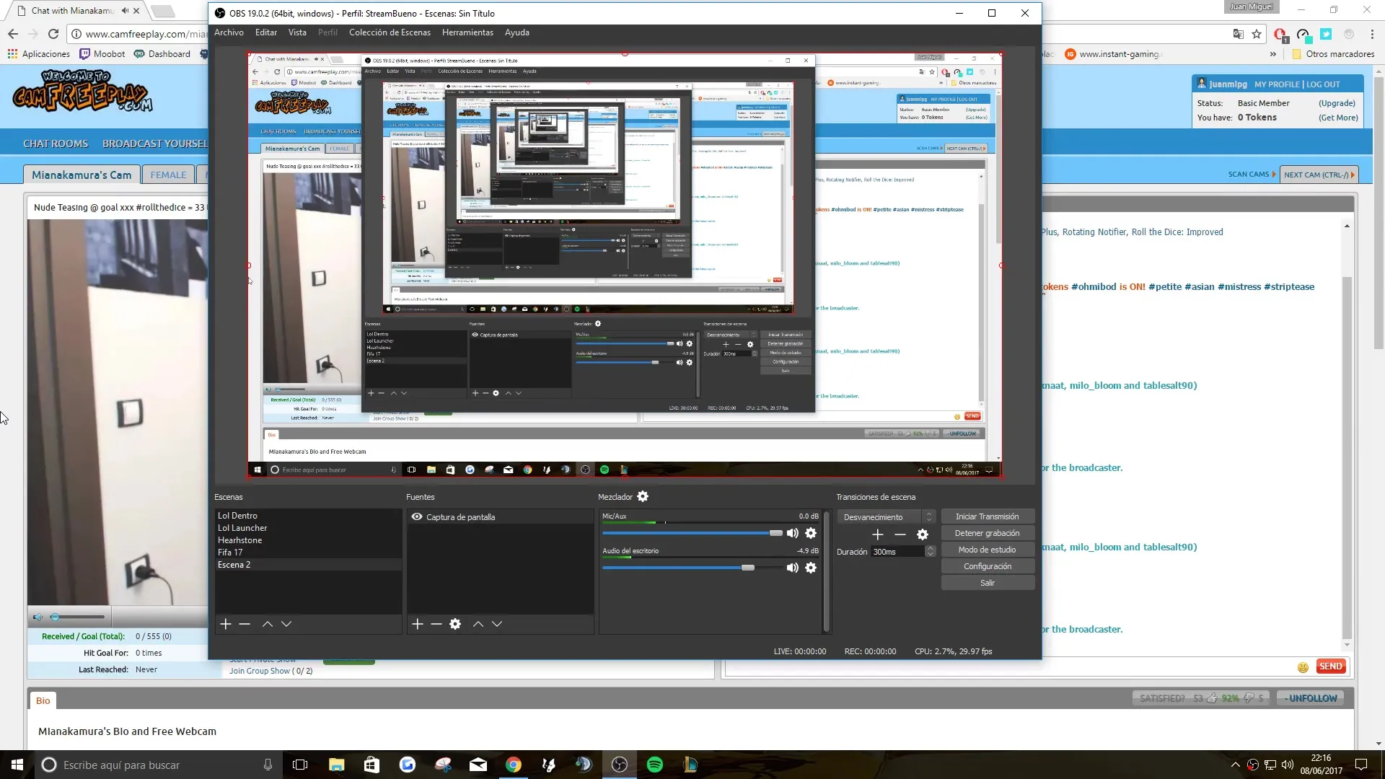Click Iniciar Transmisión button
Screen dimensions: 1385x779
987,516
